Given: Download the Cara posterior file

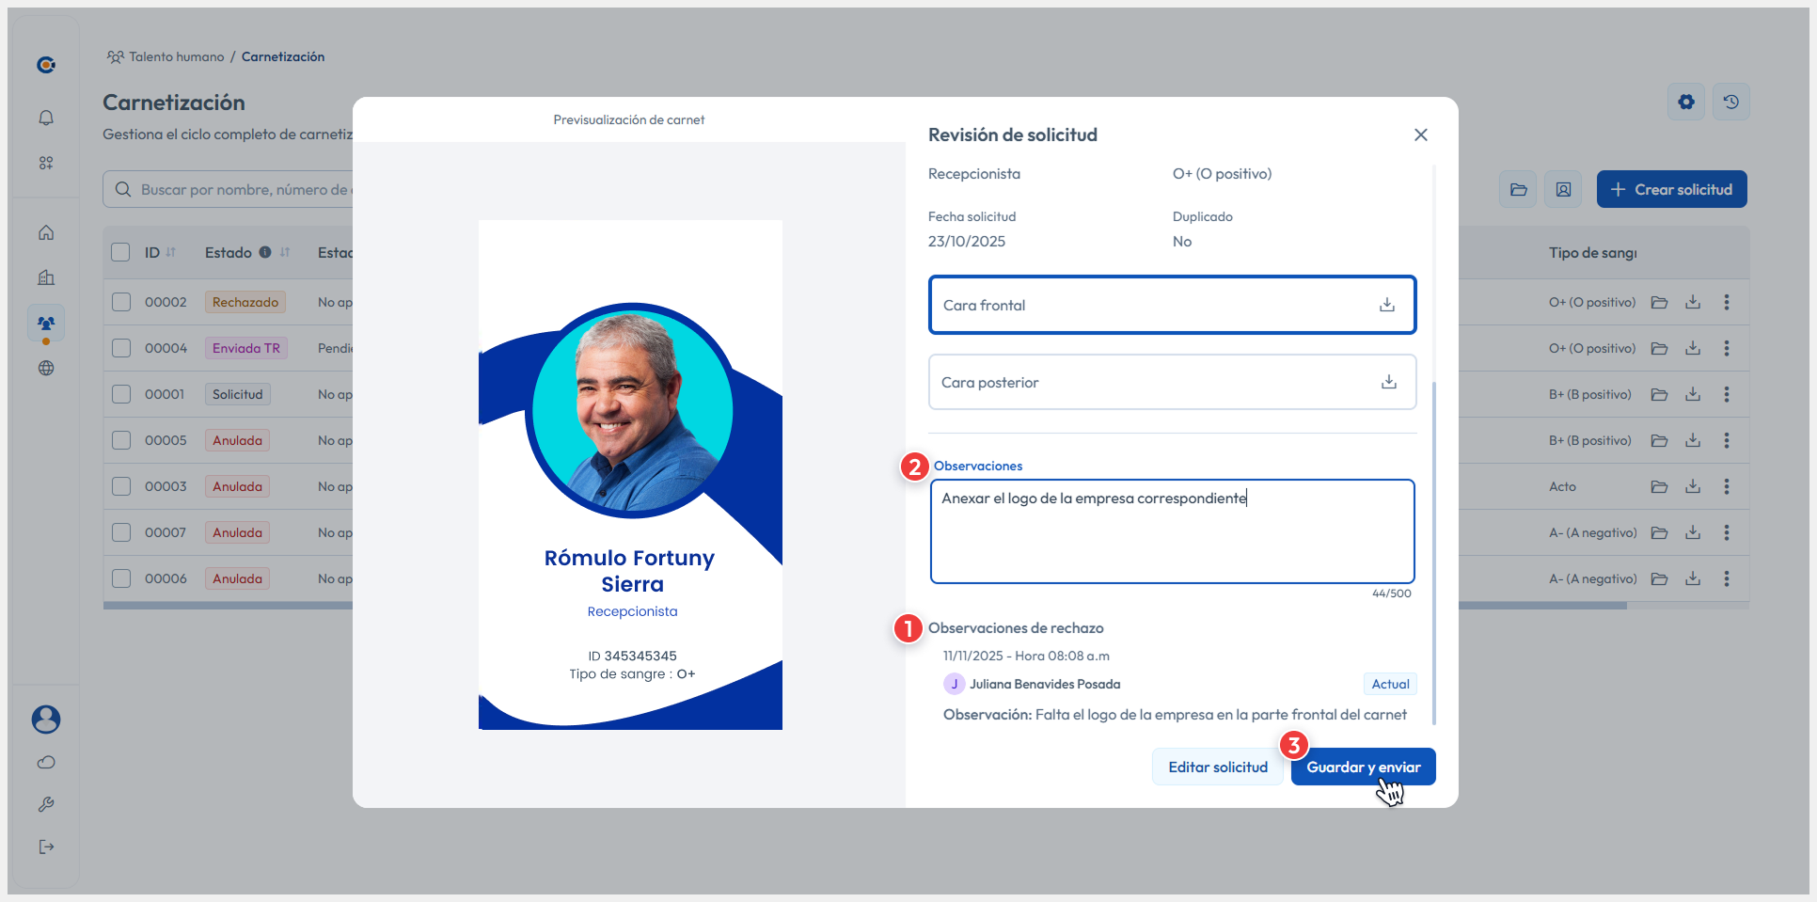Looking at the screenshot, I should pyautogui.click(x=1388, y=382).
